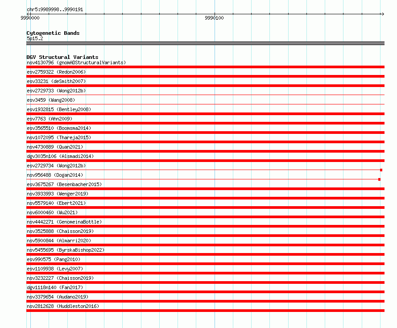Select the esv3565510 (Boomsma2014) label

tap(59, 128)
